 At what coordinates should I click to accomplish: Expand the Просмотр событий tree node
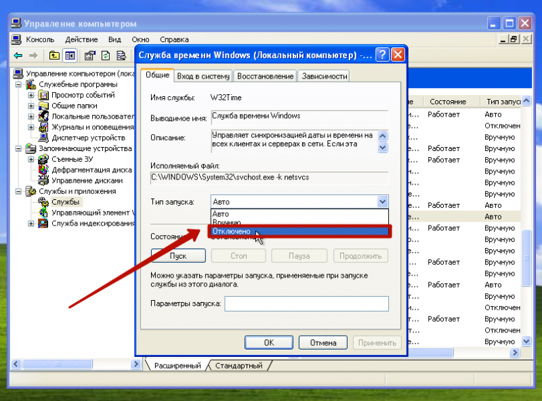tap(31, 95)
